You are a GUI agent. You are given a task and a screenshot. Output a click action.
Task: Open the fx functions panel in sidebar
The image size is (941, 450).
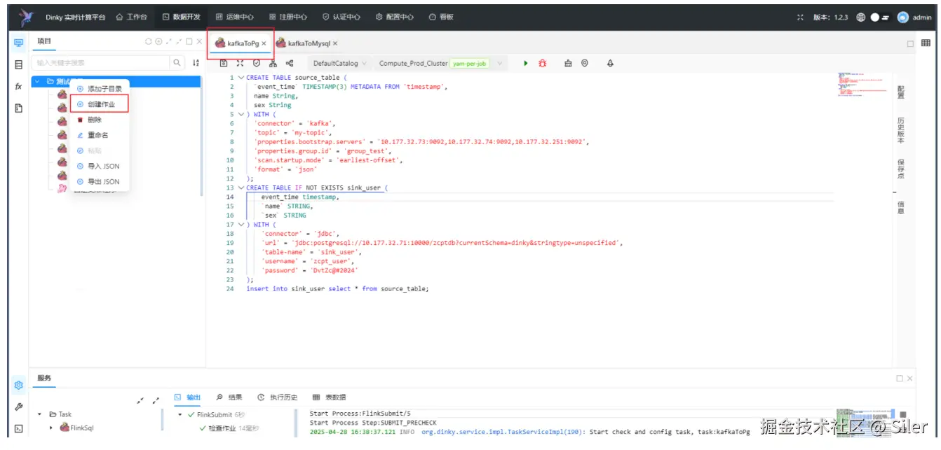(x=19, y=87)
